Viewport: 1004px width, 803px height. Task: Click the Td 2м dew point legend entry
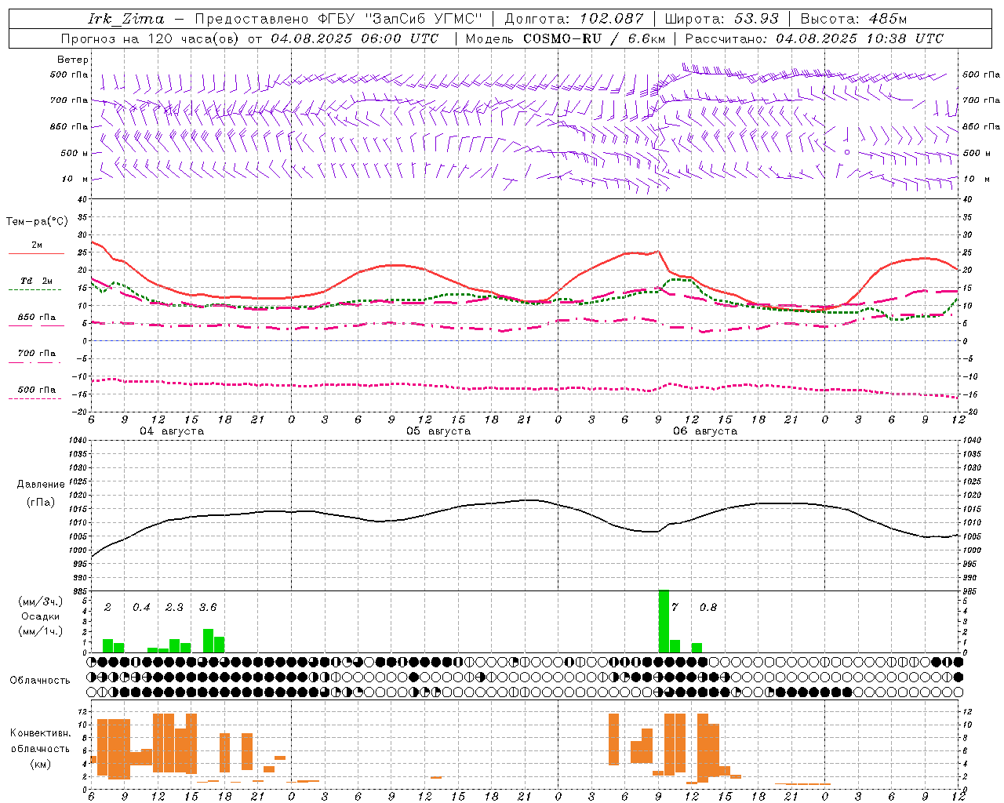(36, 281)
